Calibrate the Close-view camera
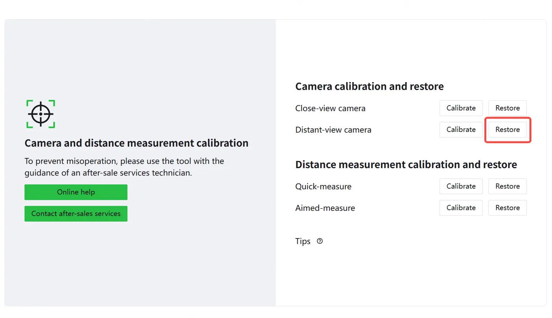552x318 pixels. click(461, 108)
